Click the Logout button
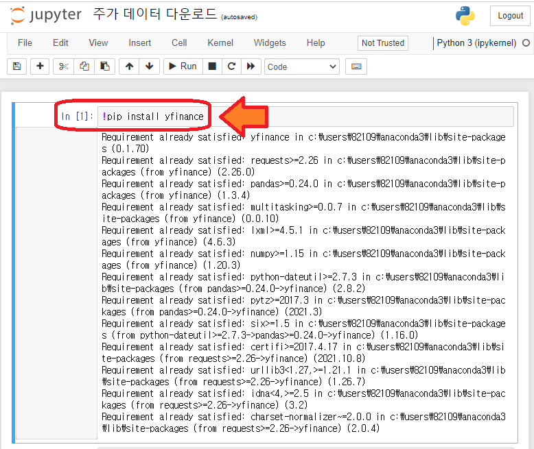 point(510,16)
